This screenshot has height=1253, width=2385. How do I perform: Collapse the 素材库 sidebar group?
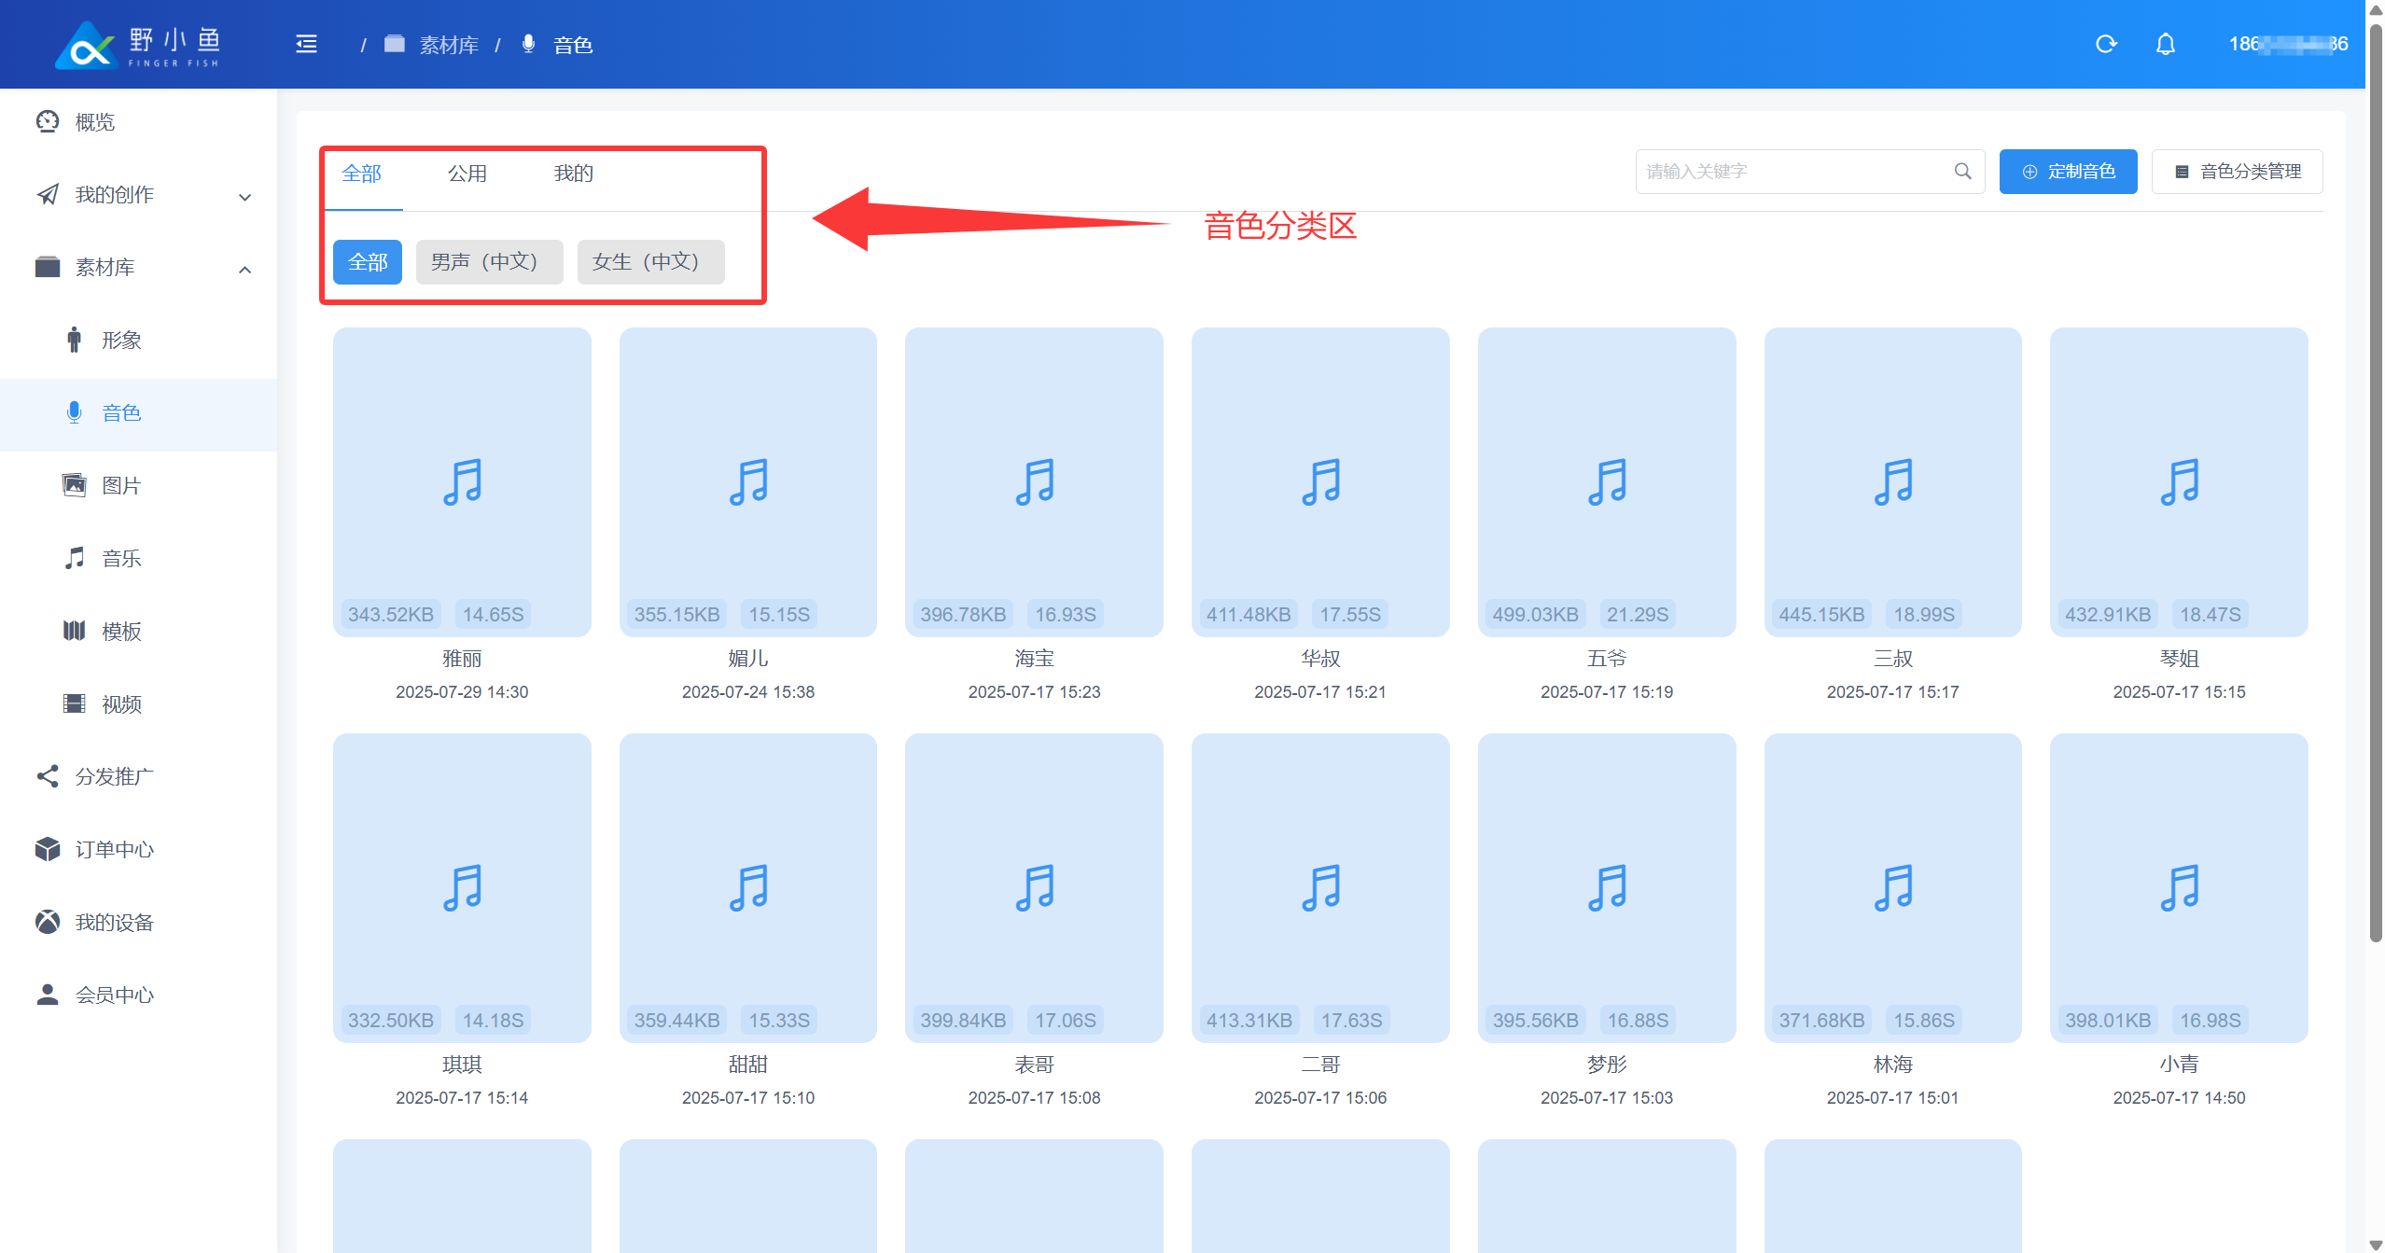[x=244, y=269]
